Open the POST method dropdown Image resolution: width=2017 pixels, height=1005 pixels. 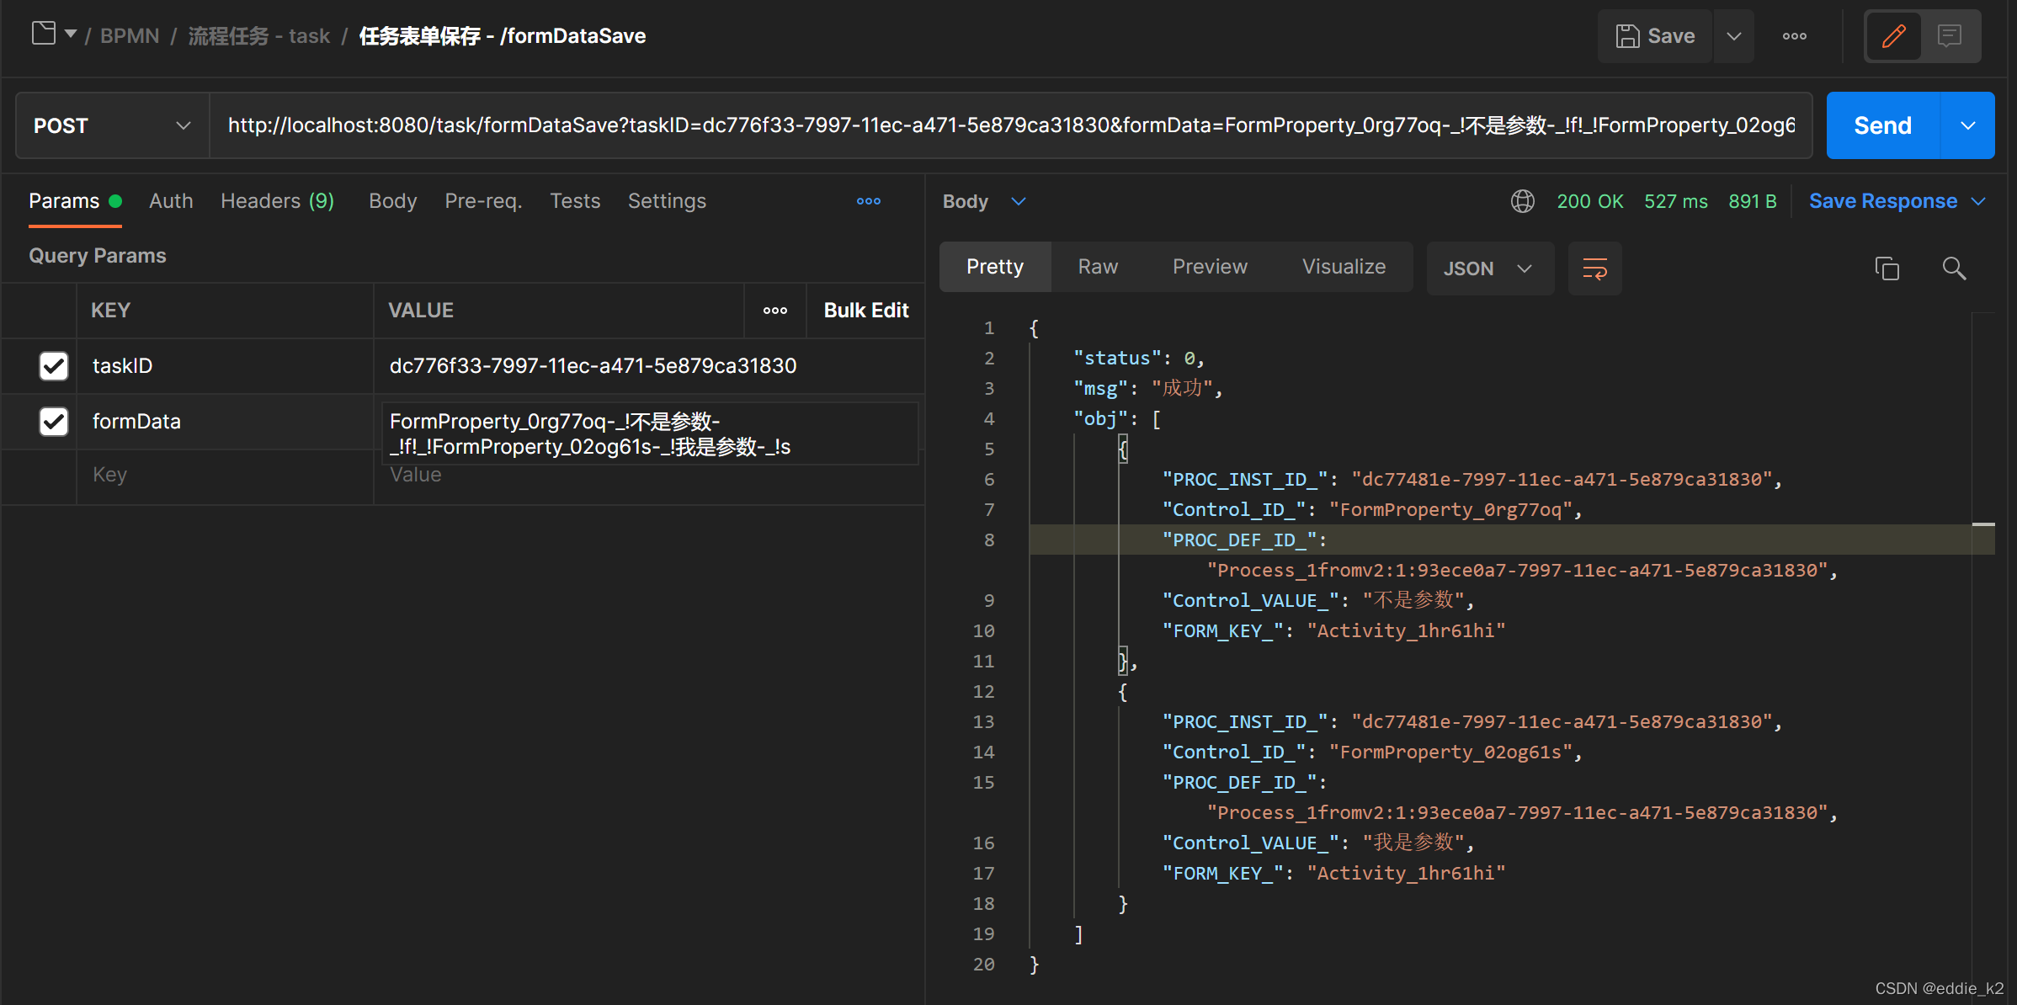point(112,125)
